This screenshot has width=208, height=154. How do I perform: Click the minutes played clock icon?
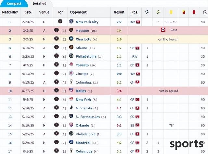205,12
